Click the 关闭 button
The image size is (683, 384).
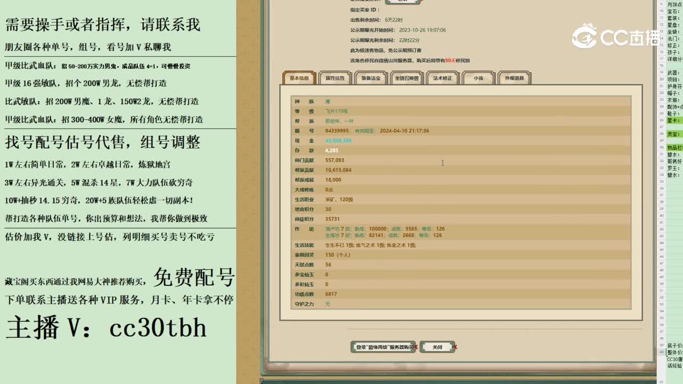tap(438, 347)
